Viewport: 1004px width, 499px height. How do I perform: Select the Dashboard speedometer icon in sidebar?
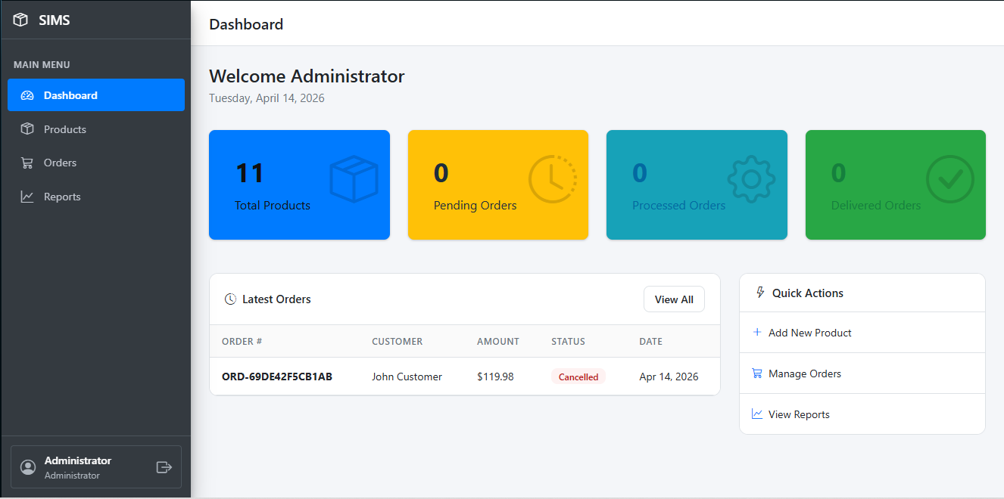(x=28, y=95)
